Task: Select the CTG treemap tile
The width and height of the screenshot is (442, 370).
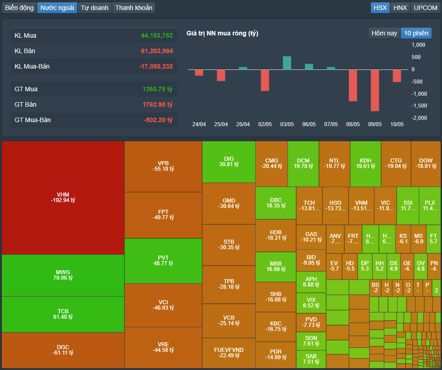Action: (396, 164)
